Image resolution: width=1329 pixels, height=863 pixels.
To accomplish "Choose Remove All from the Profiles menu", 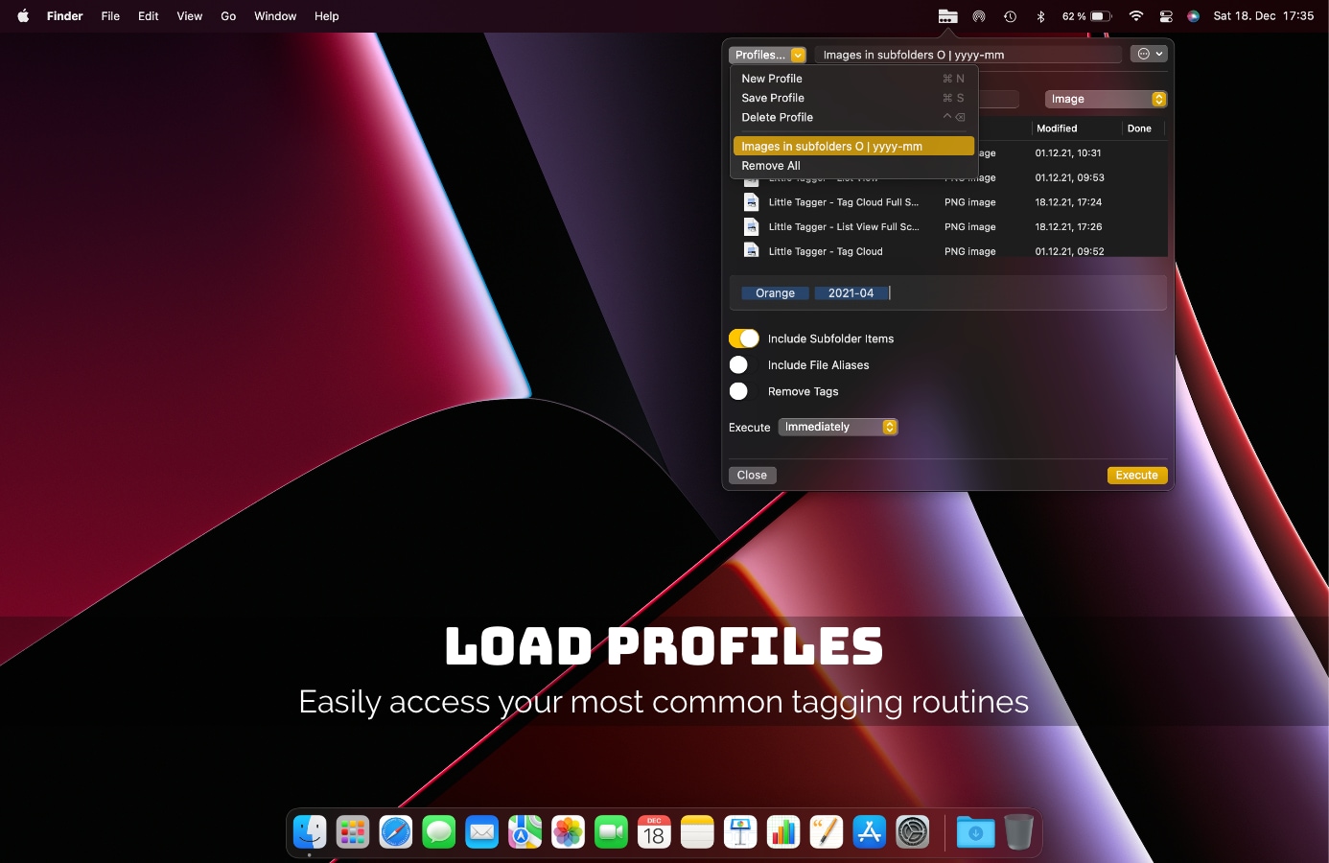I will pos(771,165).
